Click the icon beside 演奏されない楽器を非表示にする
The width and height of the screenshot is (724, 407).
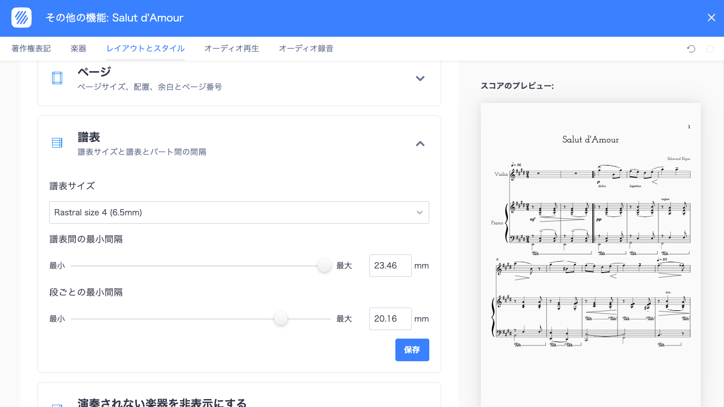57,404
